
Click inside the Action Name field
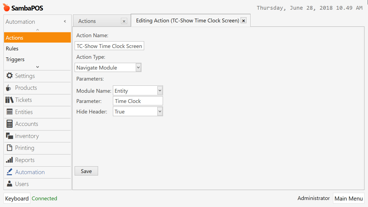tap(109, 46)
